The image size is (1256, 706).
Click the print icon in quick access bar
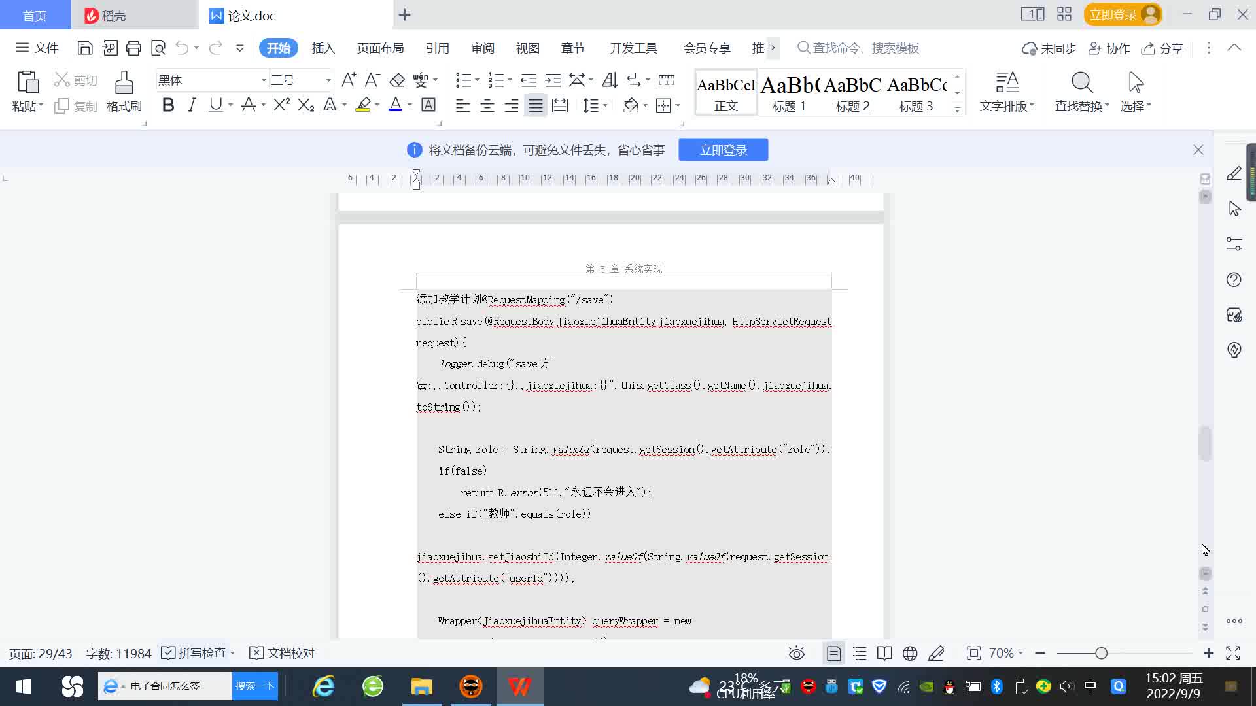coord(133,48)
